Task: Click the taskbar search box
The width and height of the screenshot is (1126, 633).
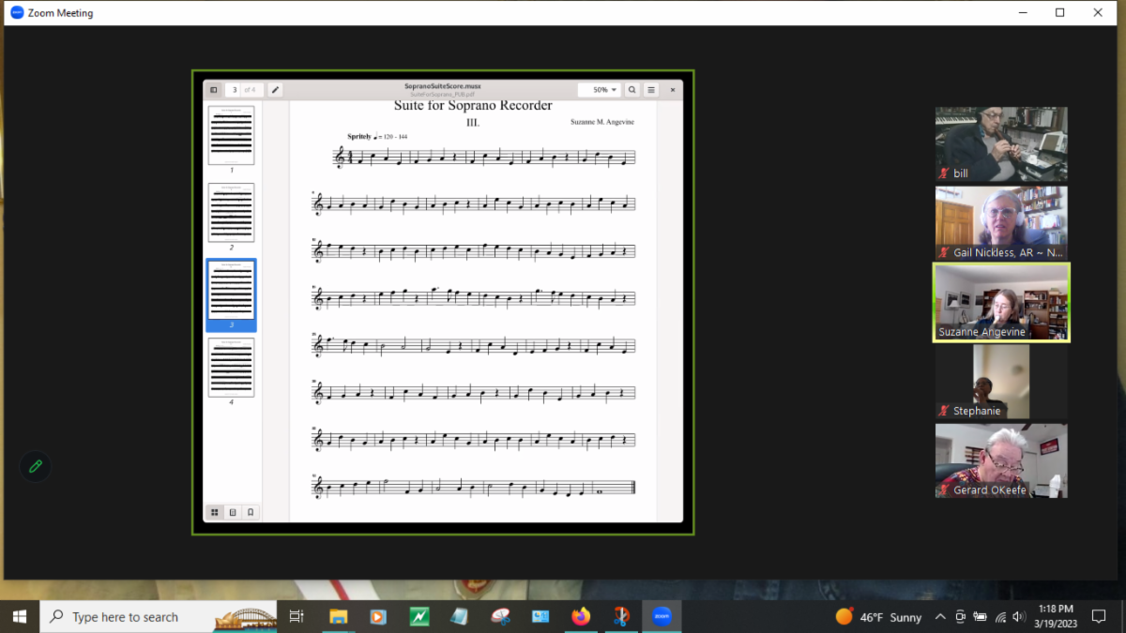Action: (x=159, y=616)
